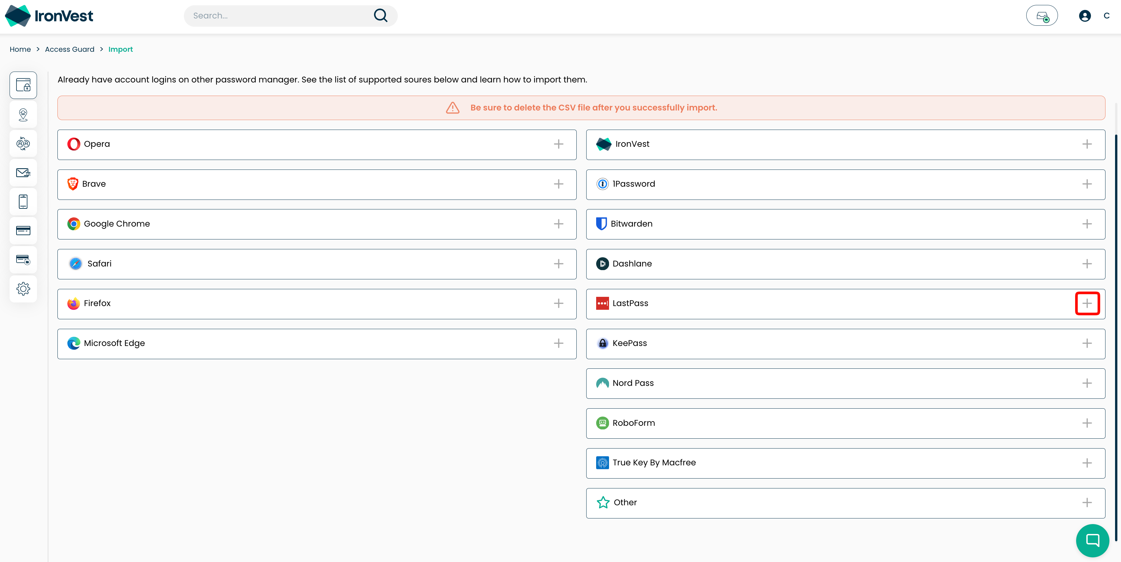Expand the Dashlane import section
The width and height of the screenshot is (1121, 562).
tap(1087, 264)
